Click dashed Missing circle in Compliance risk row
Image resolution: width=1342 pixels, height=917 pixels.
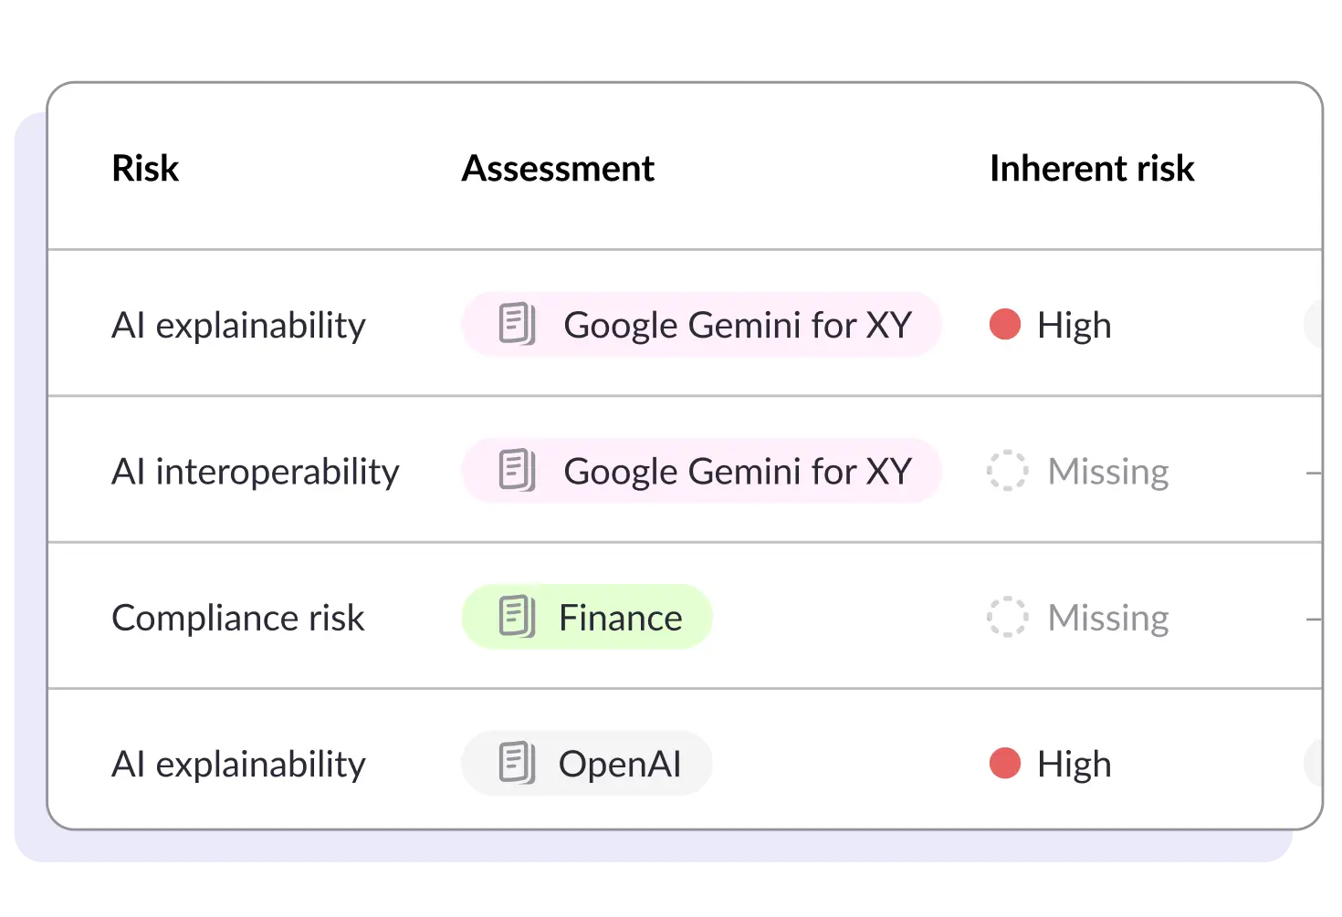coord(1007,617)
